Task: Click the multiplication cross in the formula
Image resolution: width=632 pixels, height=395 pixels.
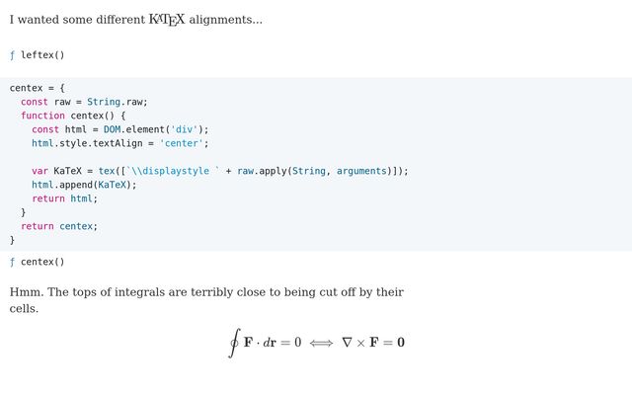Action: coord(360,343)
